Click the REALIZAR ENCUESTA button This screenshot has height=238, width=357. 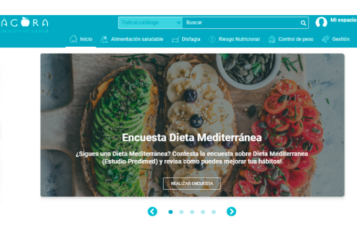192,183
